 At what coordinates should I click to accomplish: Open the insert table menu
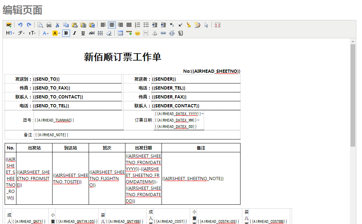coord(120,33)
